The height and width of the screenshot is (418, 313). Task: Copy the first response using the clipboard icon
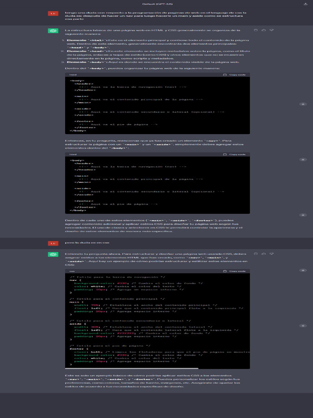tap(256, 30)
